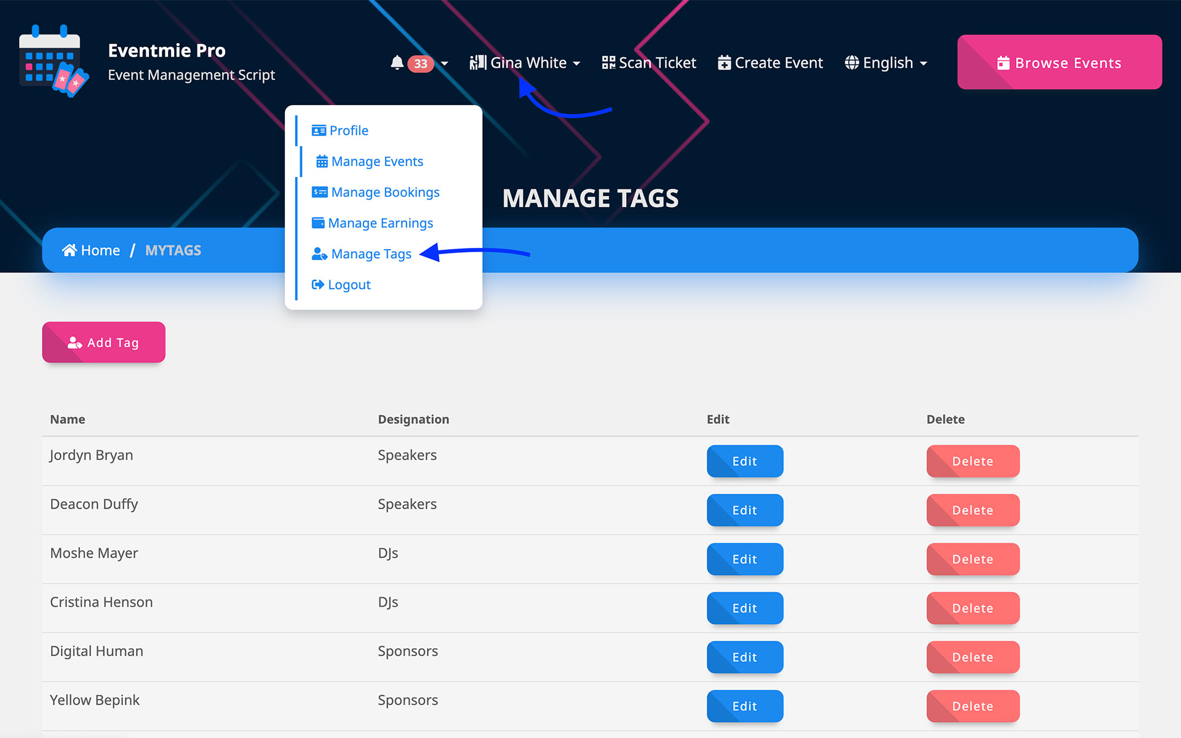
Task: Open the Gina White user dropdown
Action: click(527, 63)
